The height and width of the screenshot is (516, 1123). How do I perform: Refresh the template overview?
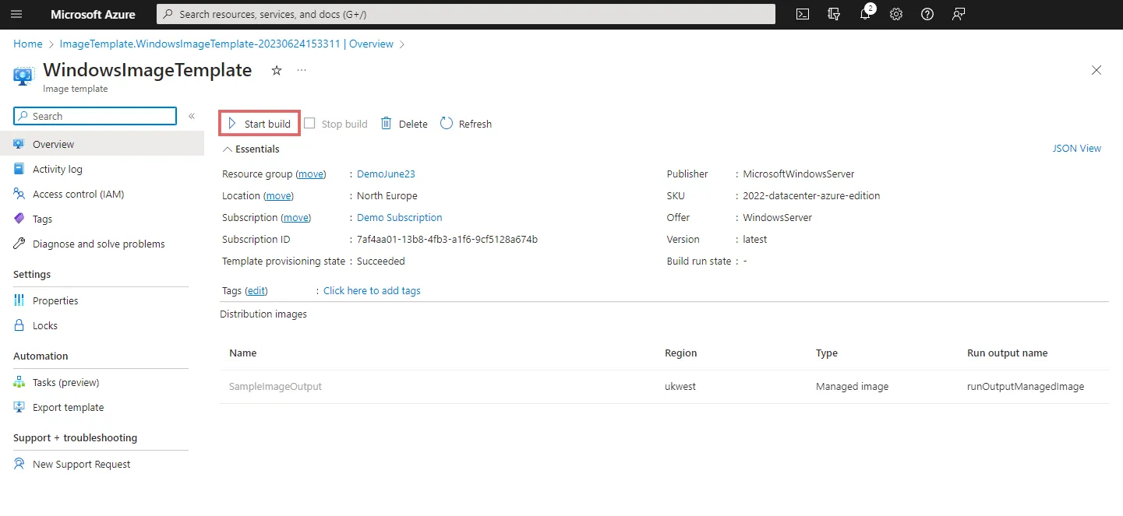pos(466,124)
